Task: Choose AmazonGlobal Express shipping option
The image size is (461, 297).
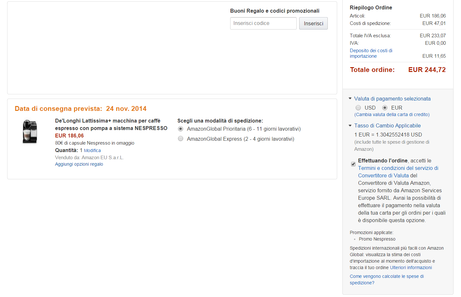Action: tap(181, 139)
